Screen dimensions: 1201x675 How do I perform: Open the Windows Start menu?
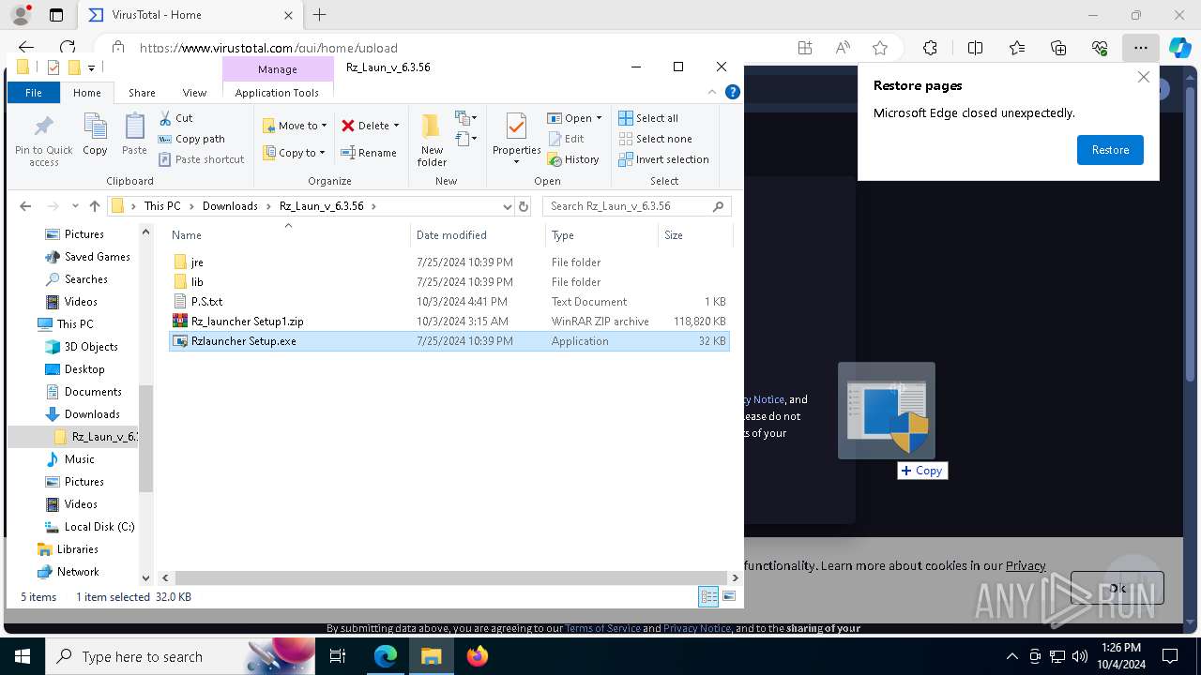tap(23, 656)
